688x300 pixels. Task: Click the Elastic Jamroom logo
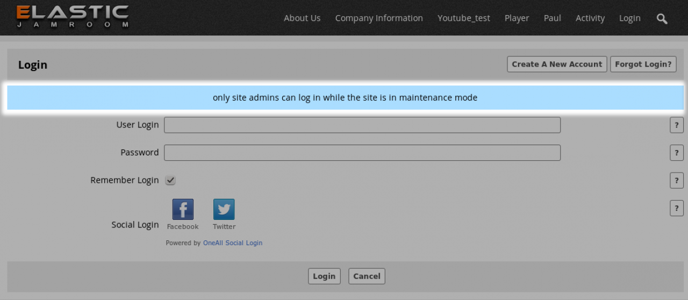[73, 17]
